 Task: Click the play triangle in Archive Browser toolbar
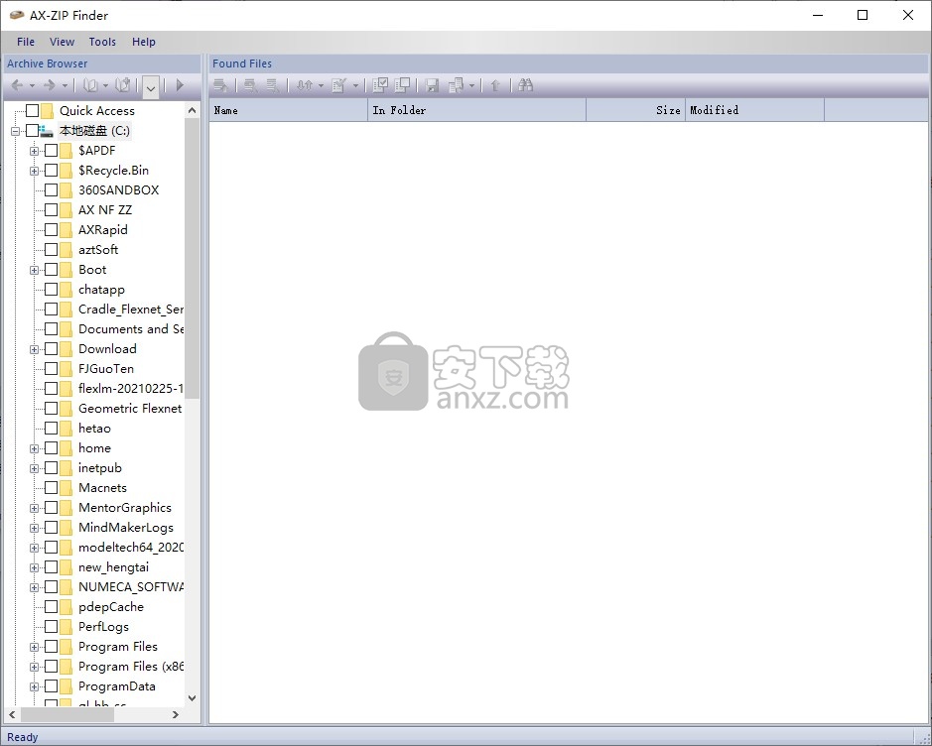pyautogui.click(x=180, y=85)
